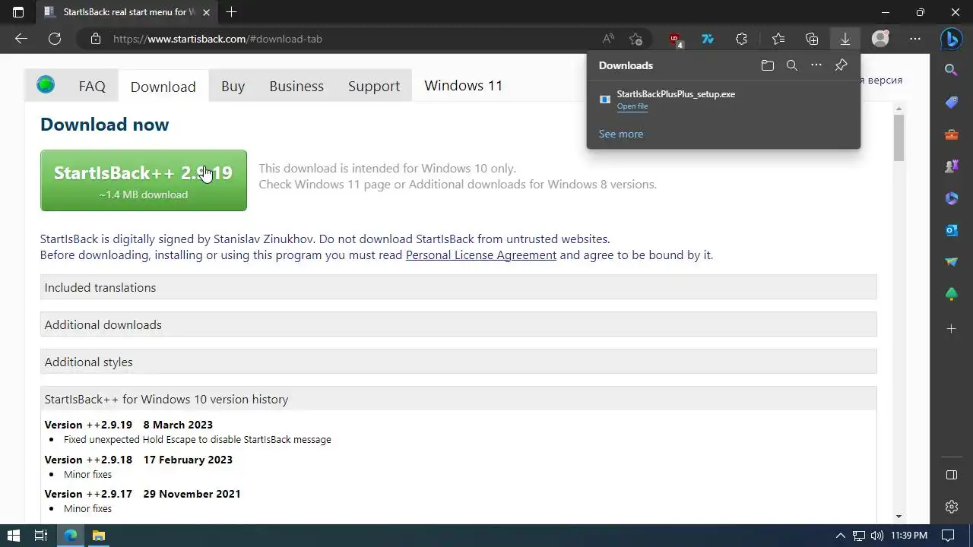Open the Favorites list icon

[778, 39]
